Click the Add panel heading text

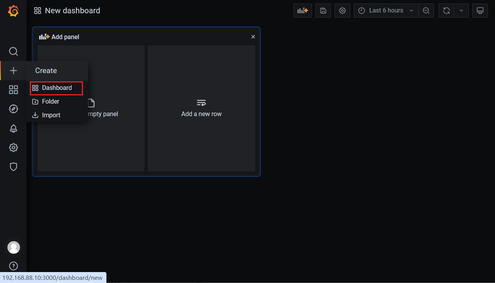(65, 37)
